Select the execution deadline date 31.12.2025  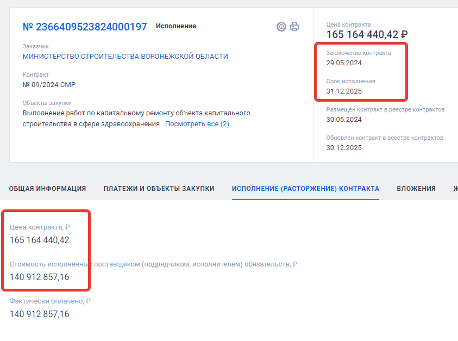pos(344,91)
